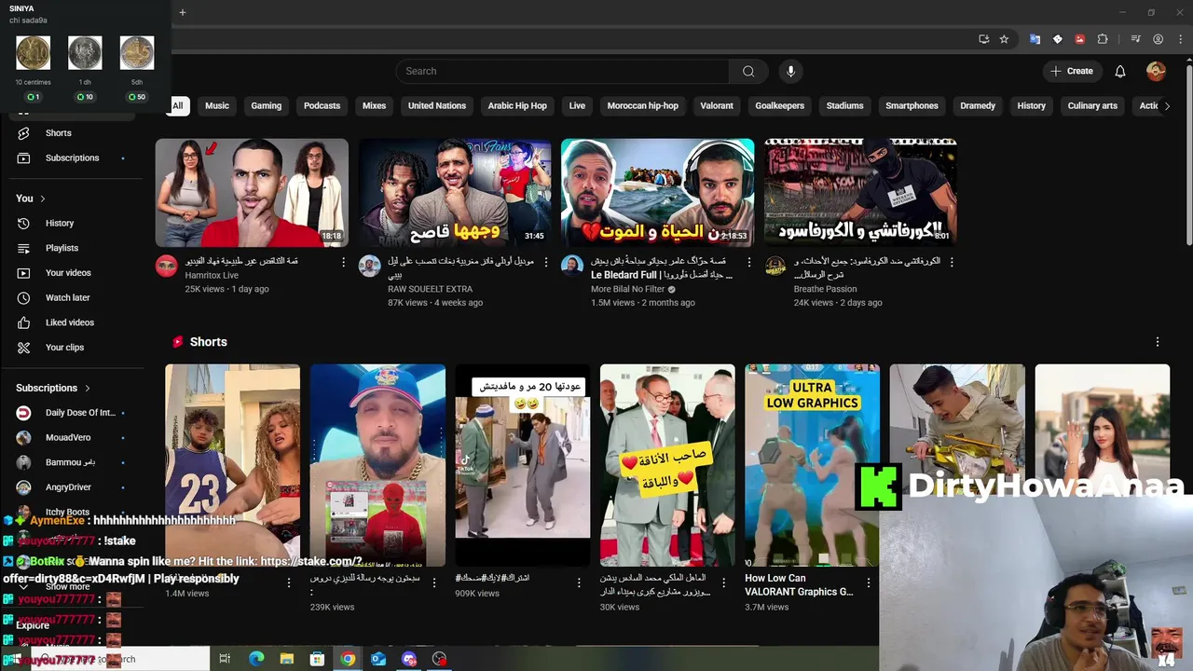Select the United Nations chip
The height and width of the screenshot is (671, 1193).
tap(437, 105)
